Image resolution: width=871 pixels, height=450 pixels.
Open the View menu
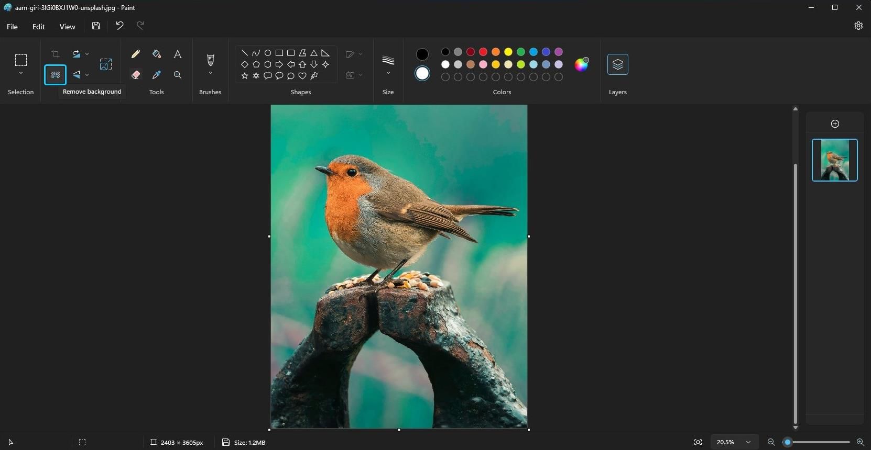(67, 27)
